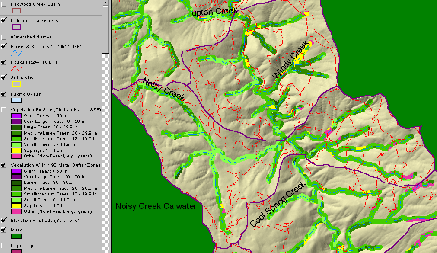The image size is (437, 253).
Task: Click Giant Trees swatch under Vegetation By Size
Action: 16,116
